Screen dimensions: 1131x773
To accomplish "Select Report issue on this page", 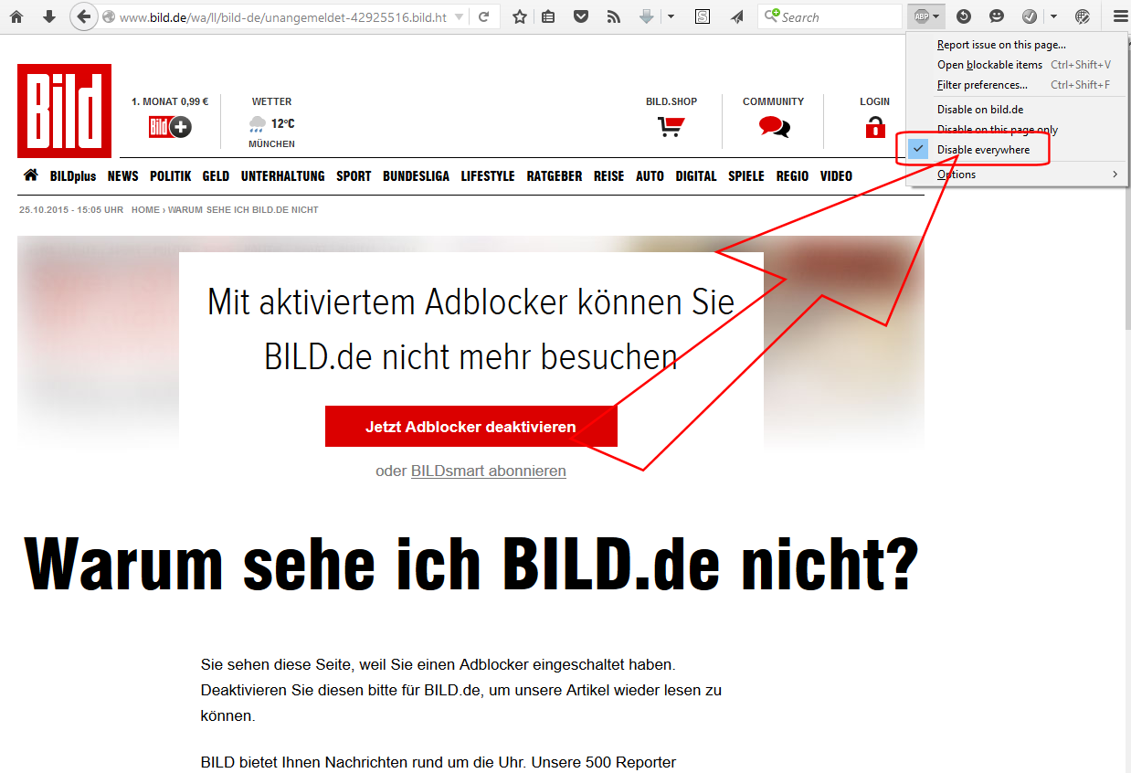I will pos(1017,45).
